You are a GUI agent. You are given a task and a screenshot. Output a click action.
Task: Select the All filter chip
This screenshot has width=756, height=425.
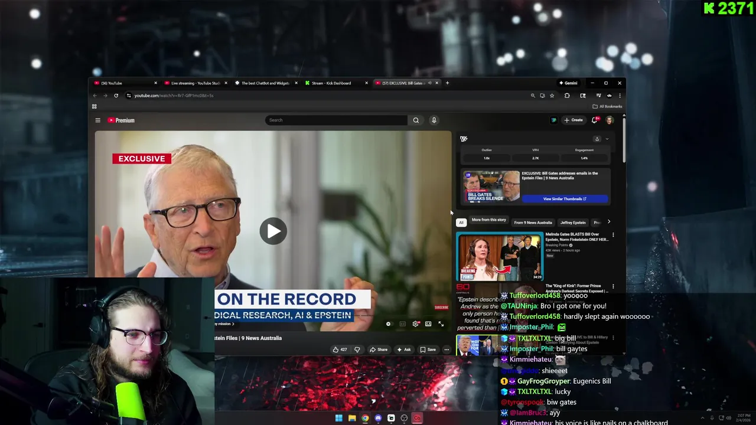tap(461, 223)
